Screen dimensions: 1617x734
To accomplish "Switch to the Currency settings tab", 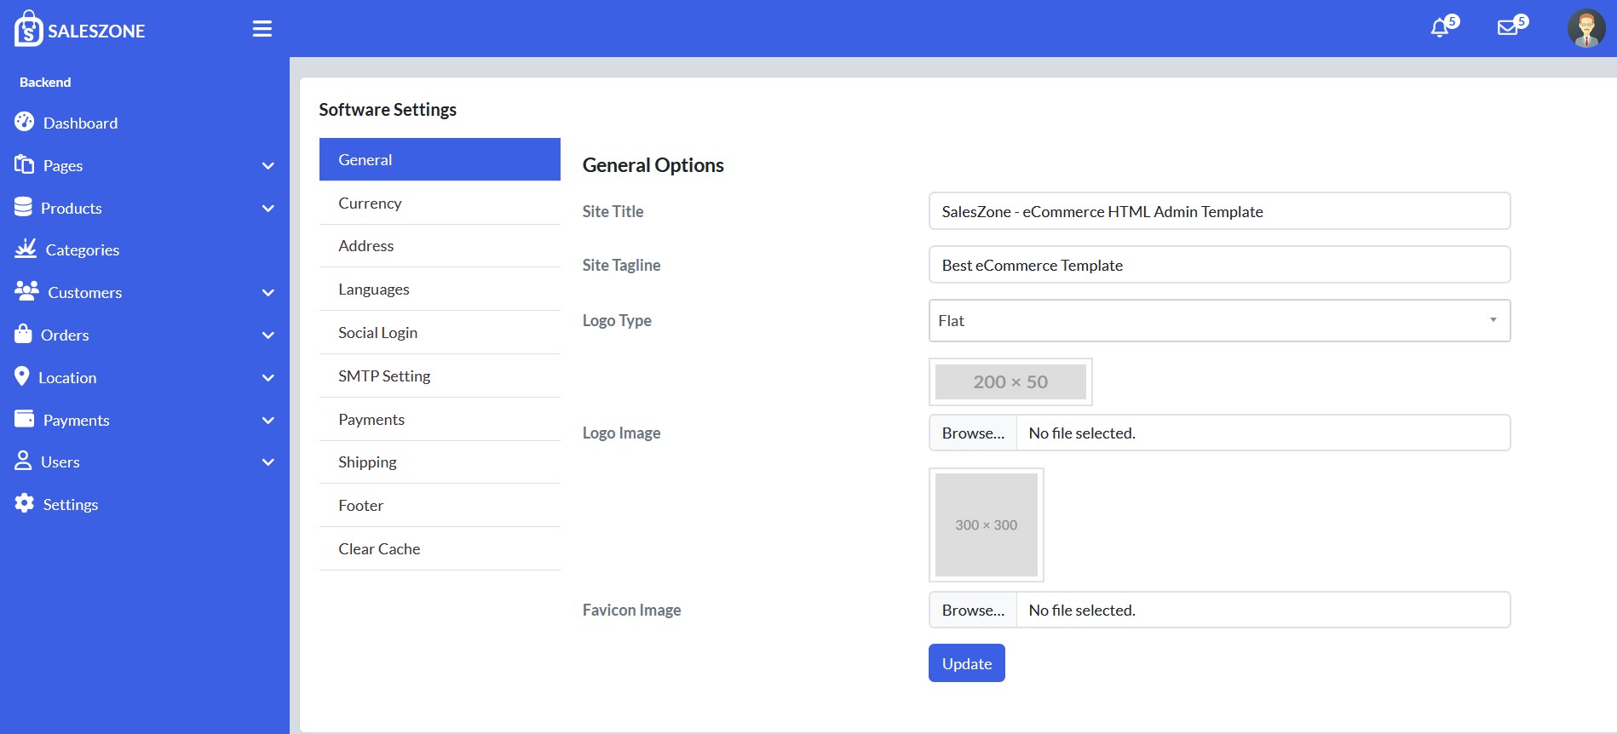I will (x=440, y=203).
